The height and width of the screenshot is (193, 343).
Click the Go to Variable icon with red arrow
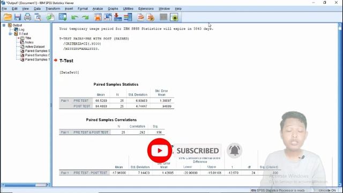click(118, 17)
